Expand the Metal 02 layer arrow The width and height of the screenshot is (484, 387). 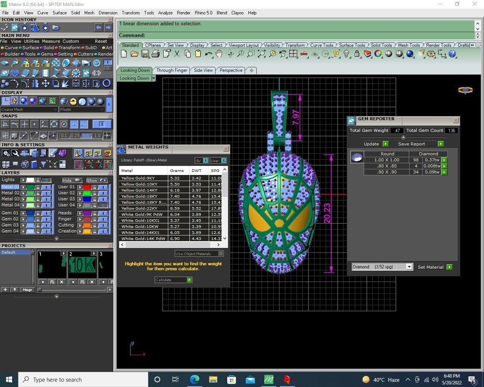23,193
